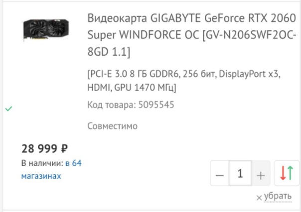Click the red-green replace arrows icon
This screenshot has height=212, width=301.
click(287, 174)
